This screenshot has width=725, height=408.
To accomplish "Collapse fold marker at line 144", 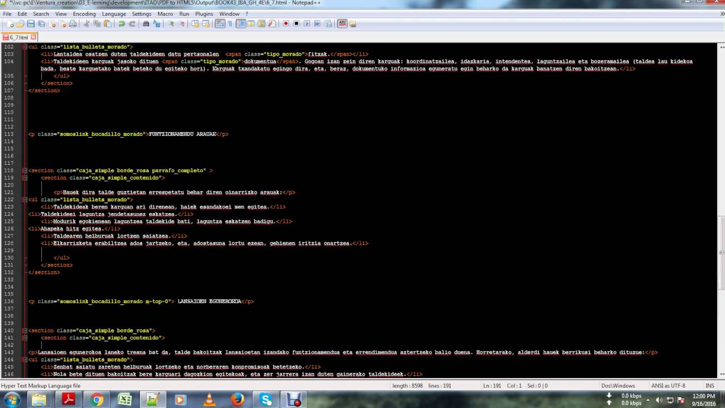I will point(24,360).
